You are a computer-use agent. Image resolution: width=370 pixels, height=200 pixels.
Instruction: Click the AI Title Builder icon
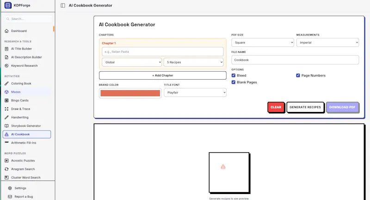[x=6, y=49]
